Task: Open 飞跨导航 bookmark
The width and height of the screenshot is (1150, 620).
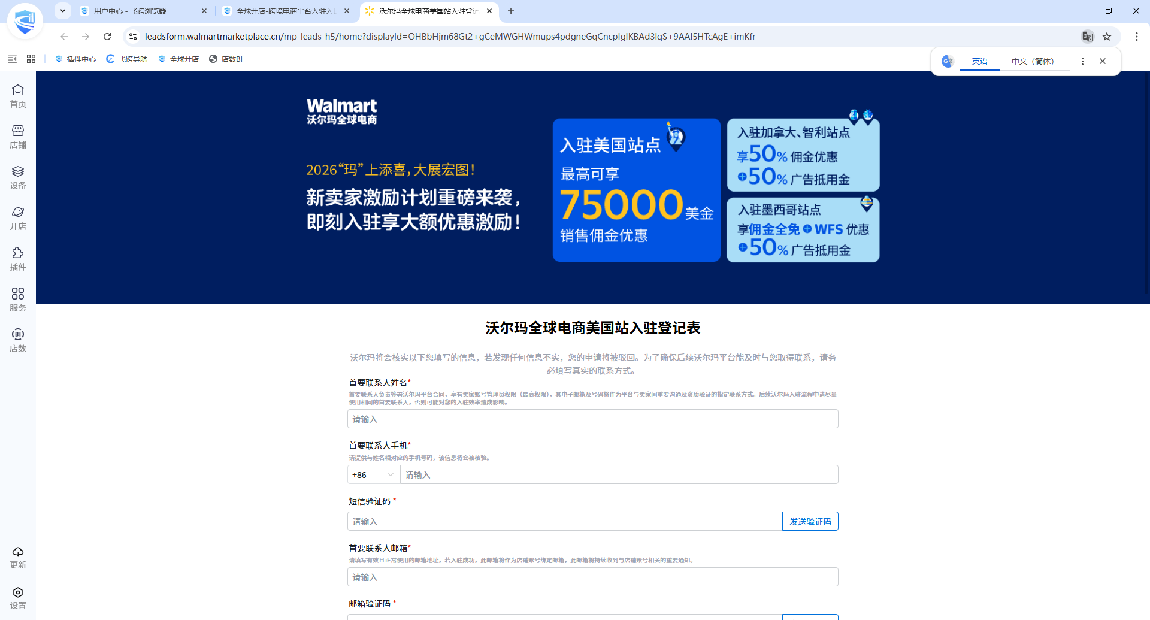Action: click(127, 59)
